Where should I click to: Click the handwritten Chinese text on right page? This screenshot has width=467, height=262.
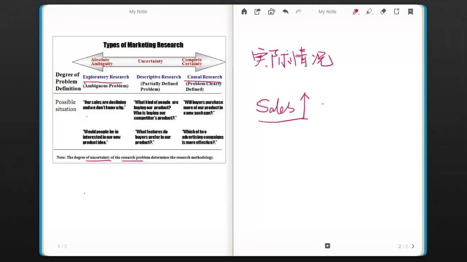tap(293, 58)
